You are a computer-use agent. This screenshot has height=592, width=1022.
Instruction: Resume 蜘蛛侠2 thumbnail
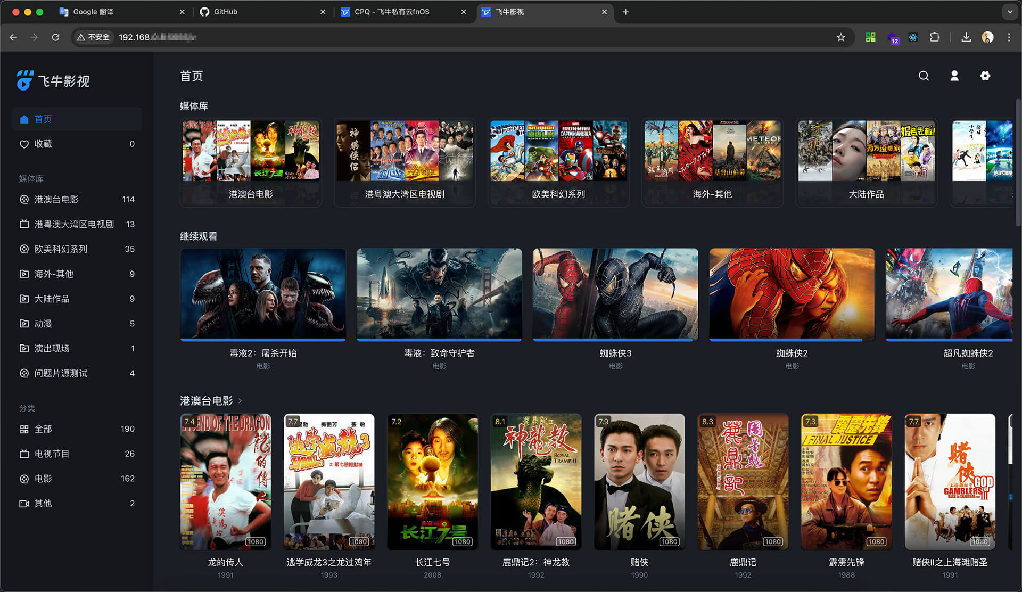tap(792, 293)
